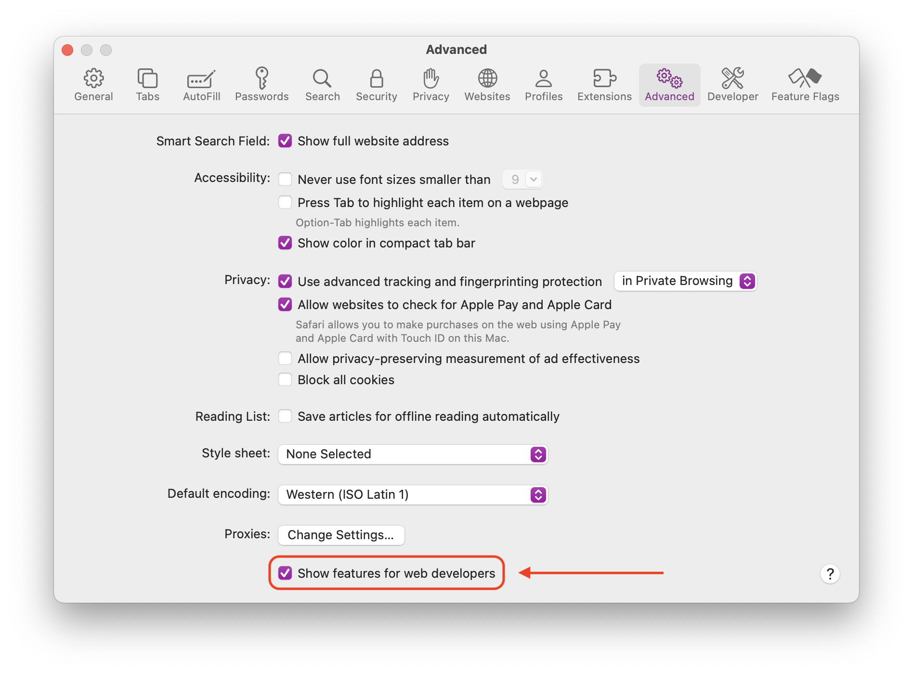Open the Passwords settings icon
The image size is (913, 674).
tap(262, 84)
